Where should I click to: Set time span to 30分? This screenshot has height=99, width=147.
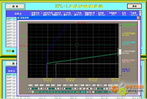tap(79, 85)
